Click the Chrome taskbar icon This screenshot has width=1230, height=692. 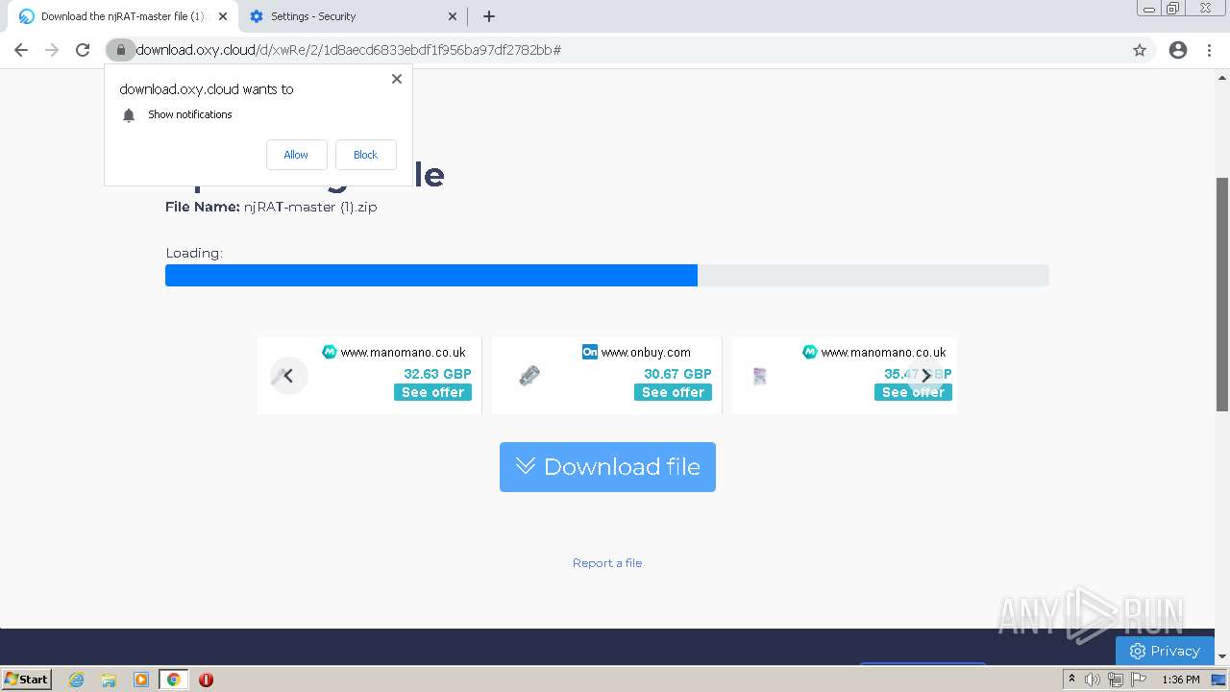(x=174, y=680)
